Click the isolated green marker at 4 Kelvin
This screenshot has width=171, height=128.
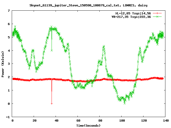pos(52,50)
